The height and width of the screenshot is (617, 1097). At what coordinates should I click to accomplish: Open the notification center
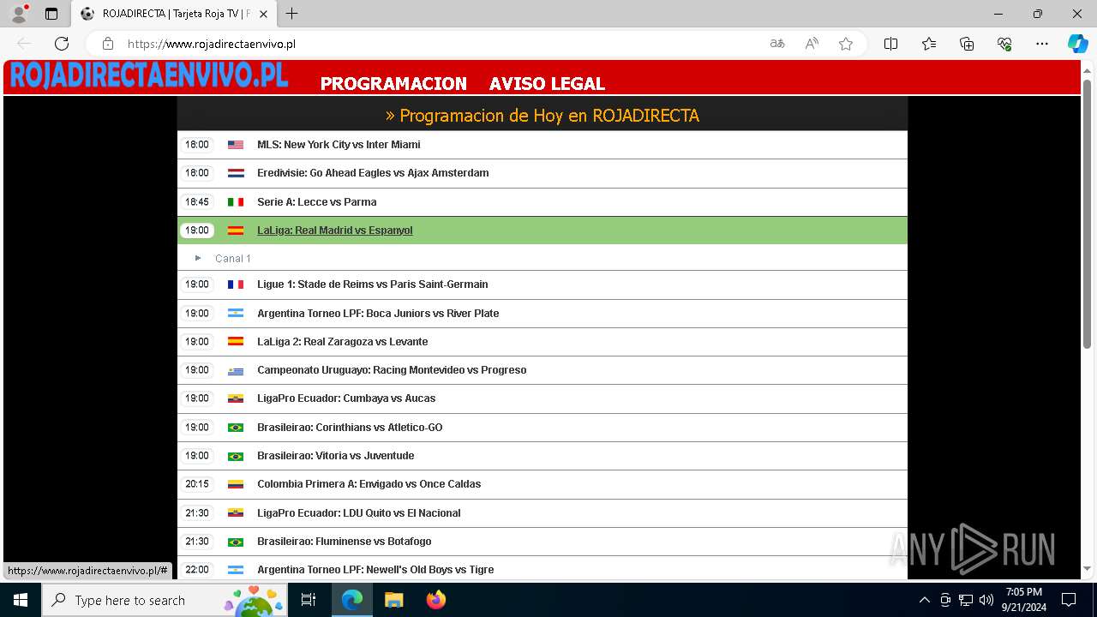click(x=1069, y=600)
